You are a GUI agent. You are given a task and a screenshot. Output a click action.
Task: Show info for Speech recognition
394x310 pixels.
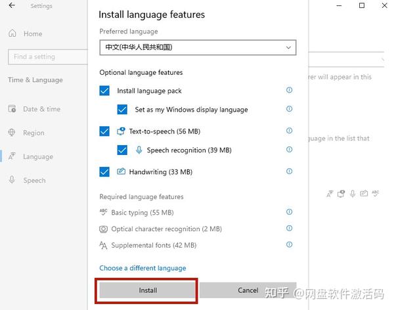click(x=289, y=149)
